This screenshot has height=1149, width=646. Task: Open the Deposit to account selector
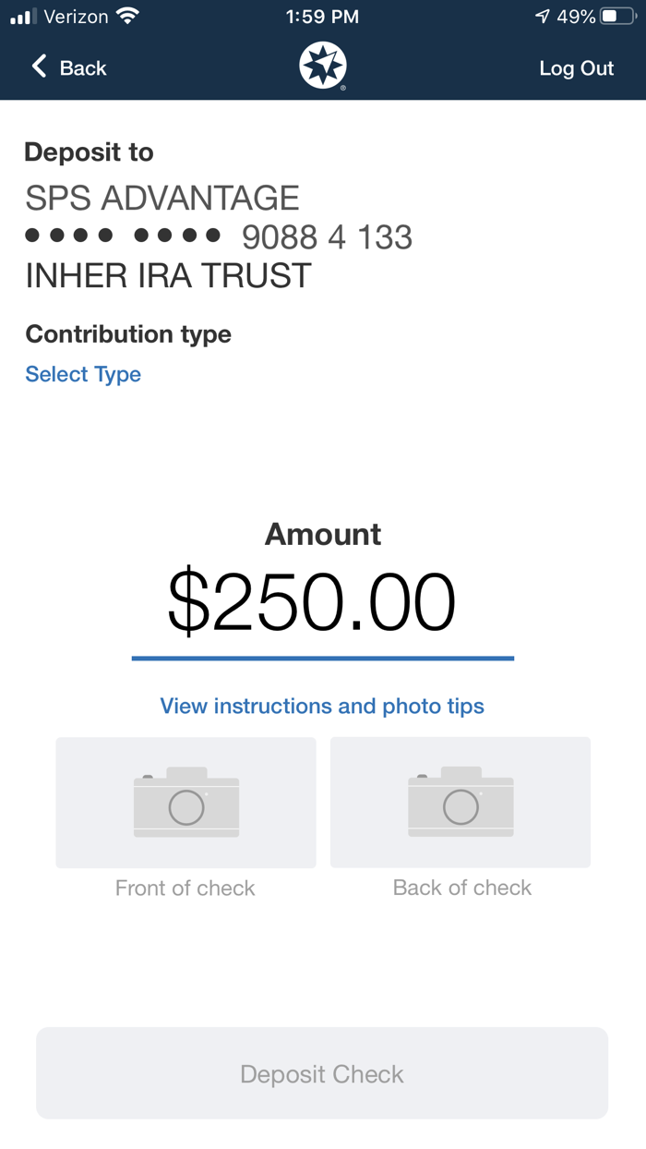pyautogui.click(x=219, y=236)
